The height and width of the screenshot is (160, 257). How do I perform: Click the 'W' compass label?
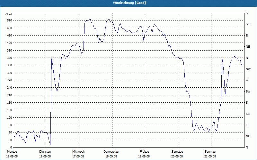point(247,80)
